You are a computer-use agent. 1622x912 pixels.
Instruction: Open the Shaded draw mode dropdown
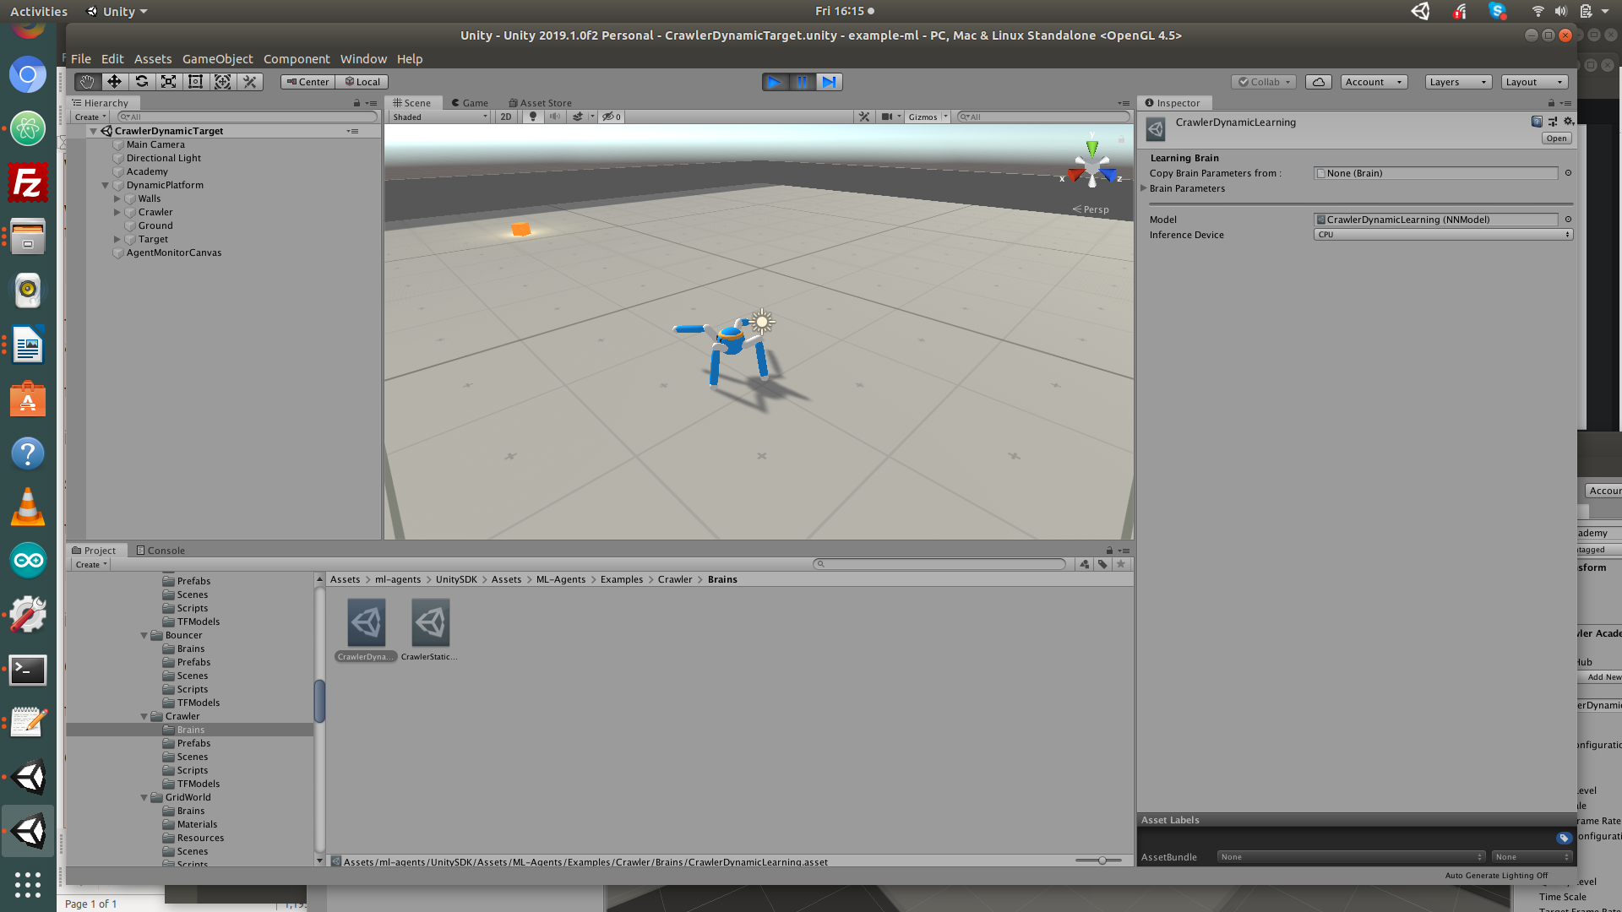(x=439, y=117)
